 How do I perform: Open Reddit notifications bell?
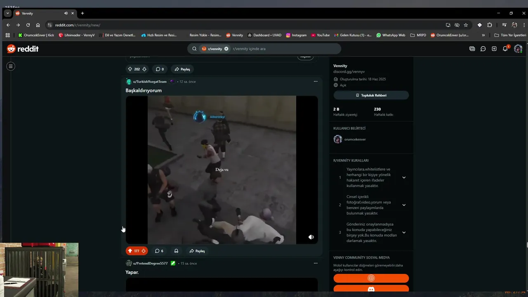pyautogui.click(x=505, y=49)
